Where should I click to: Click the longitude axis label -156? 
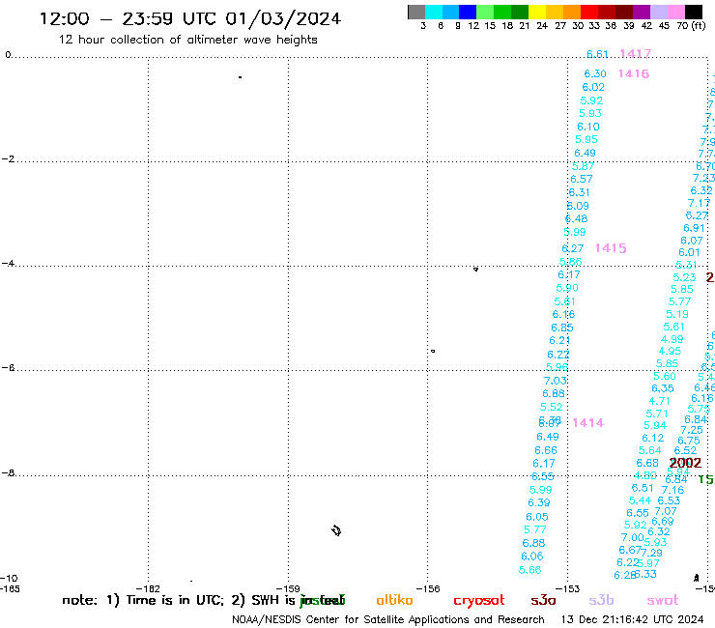tap(428, 588)
